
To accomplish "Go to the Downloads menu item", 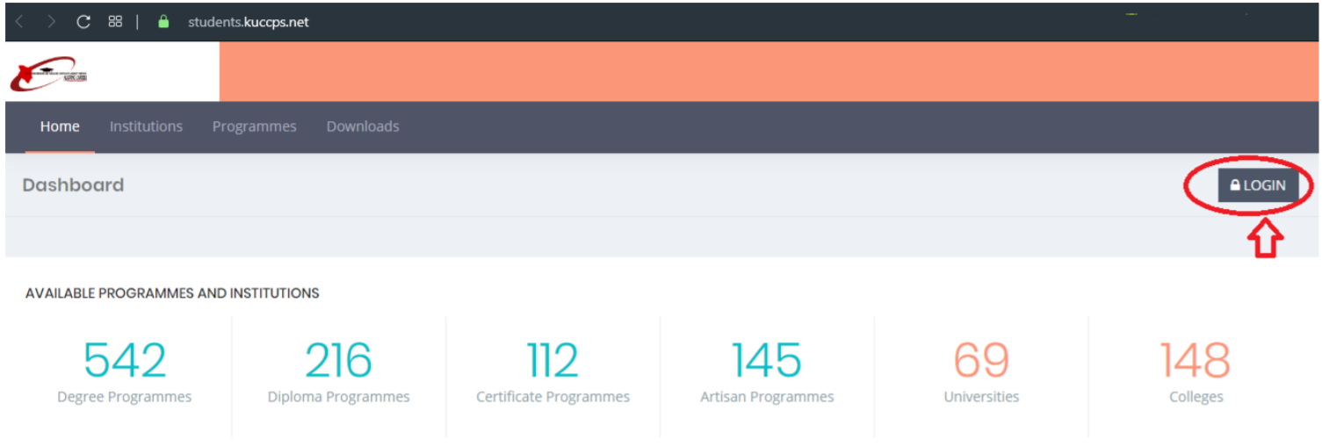I will click(x=363, y=126).
